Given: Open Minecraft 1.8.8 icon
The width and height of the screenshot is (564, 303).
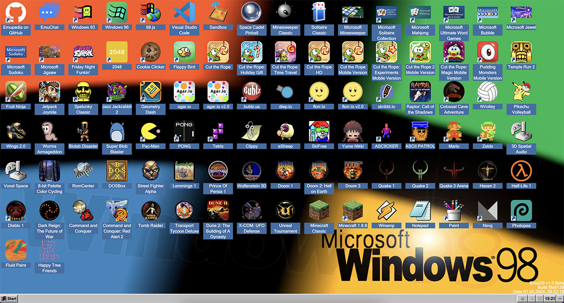Looking at the screenshot, I should 353,211.
